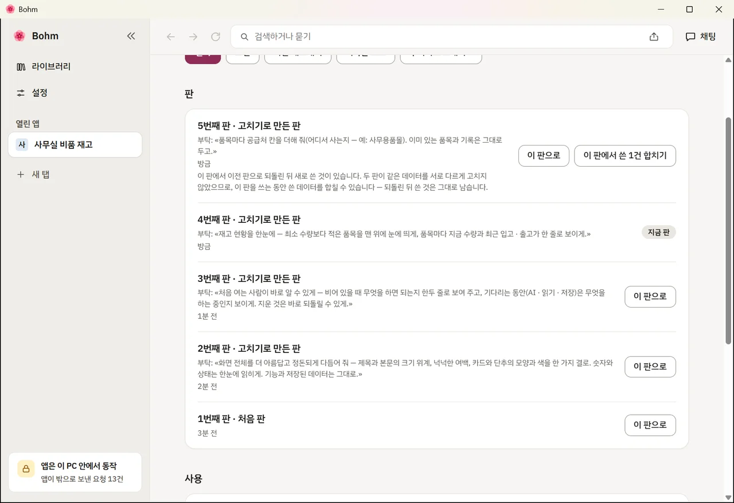Select the 사무실 비품 재고 app tab
734x503 pixels.
75,144
